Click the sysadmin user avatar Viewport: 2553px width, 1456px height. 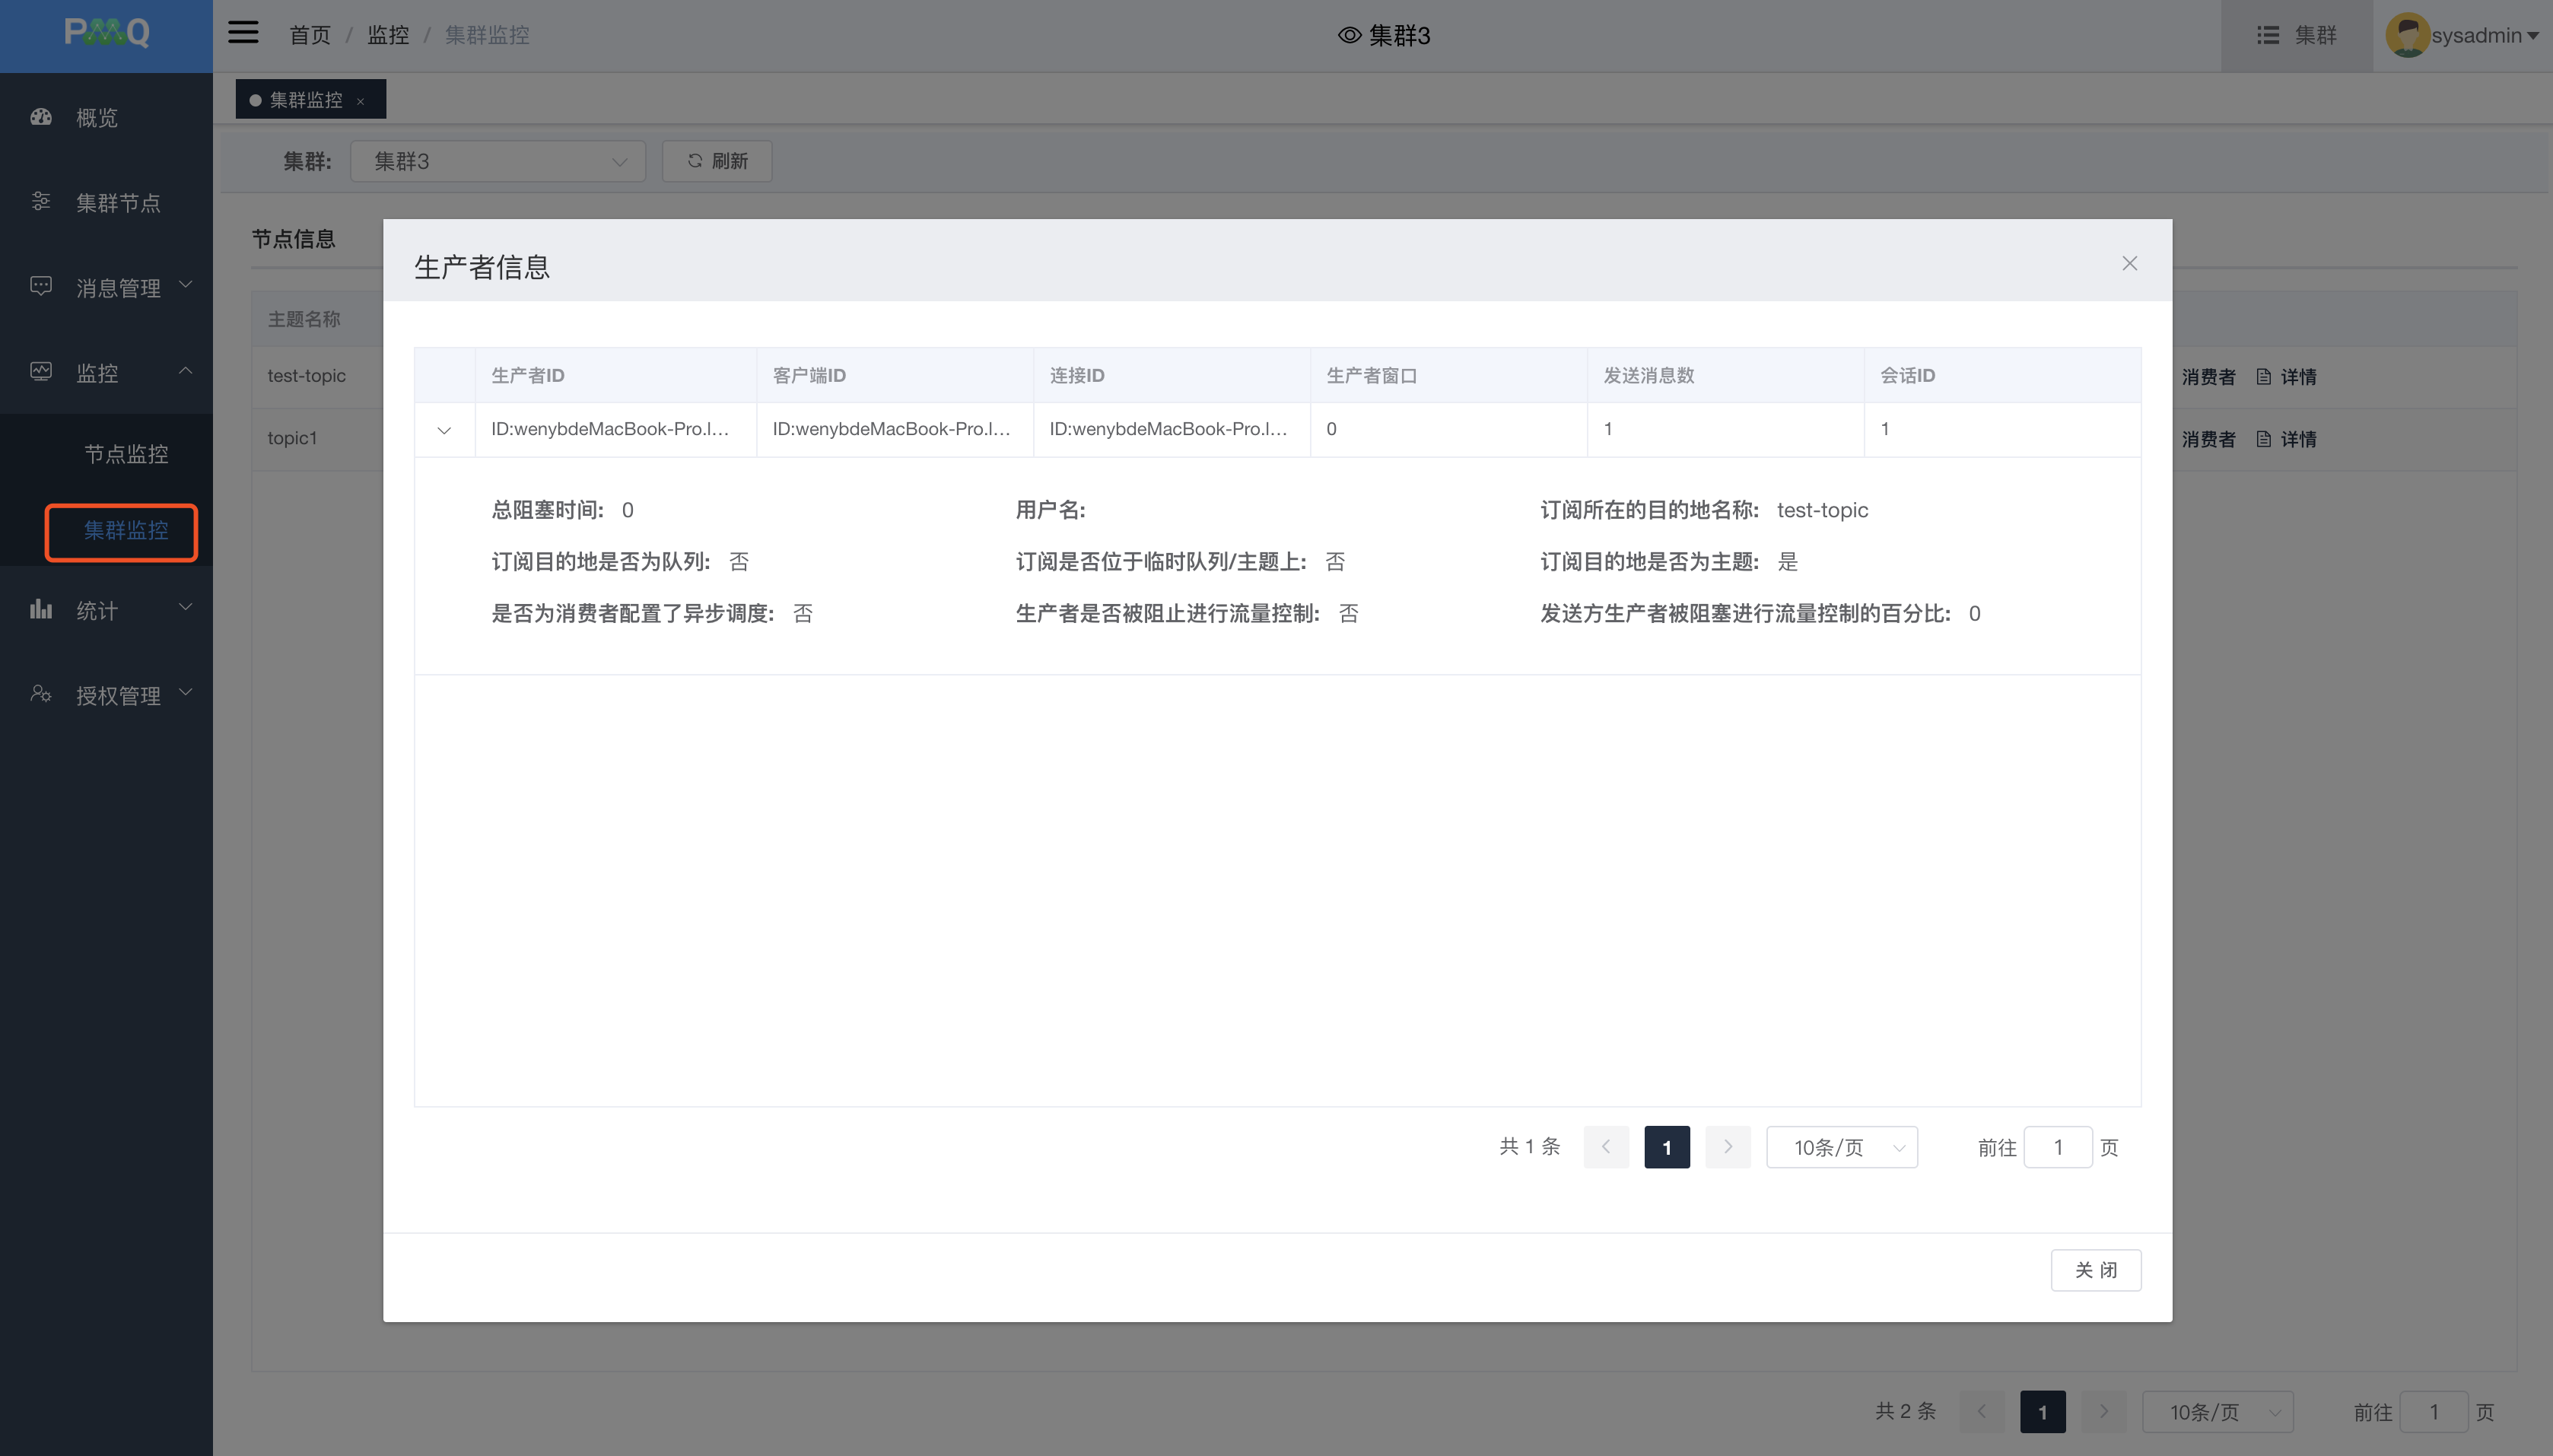pyautogui.click(x=2406, y=35)
